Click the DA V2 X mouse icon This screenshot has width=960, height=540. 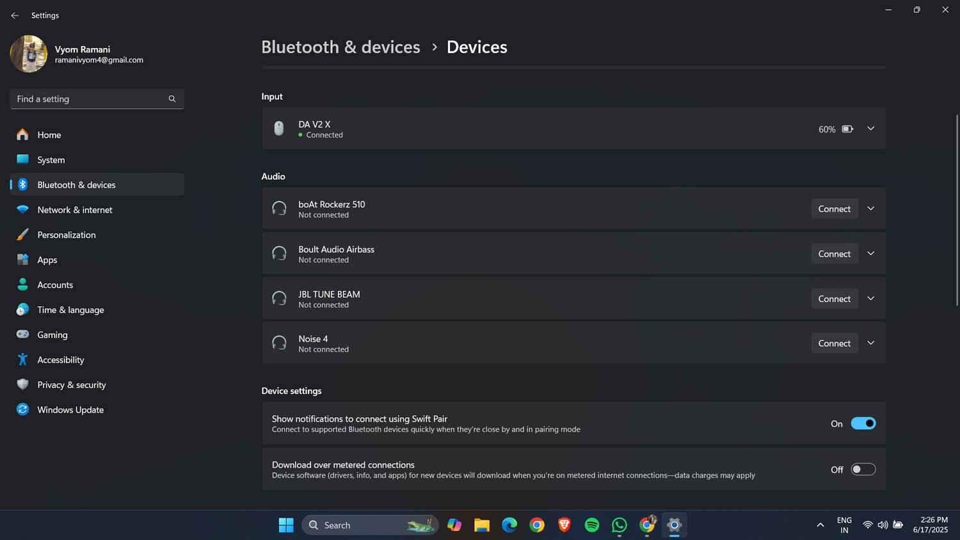(279, 129)
